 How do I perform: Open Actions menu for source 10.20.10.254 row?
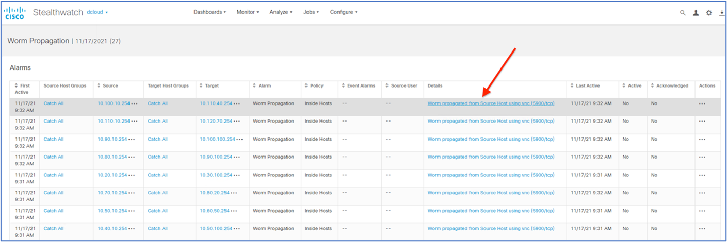pos(702,175)
